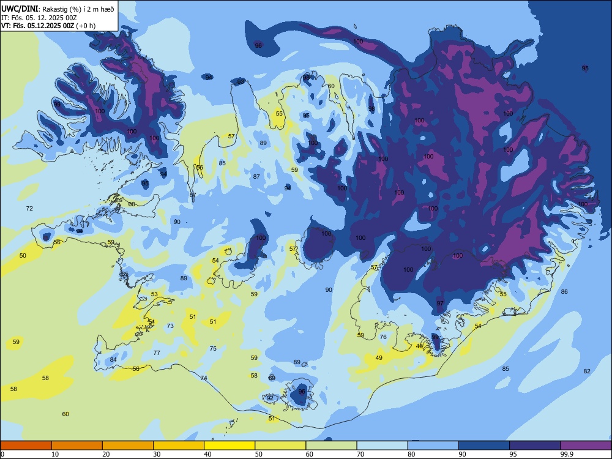Click the '76' humidity value on the map
This screenshot has width=612, height=459.
click(383, 337)
